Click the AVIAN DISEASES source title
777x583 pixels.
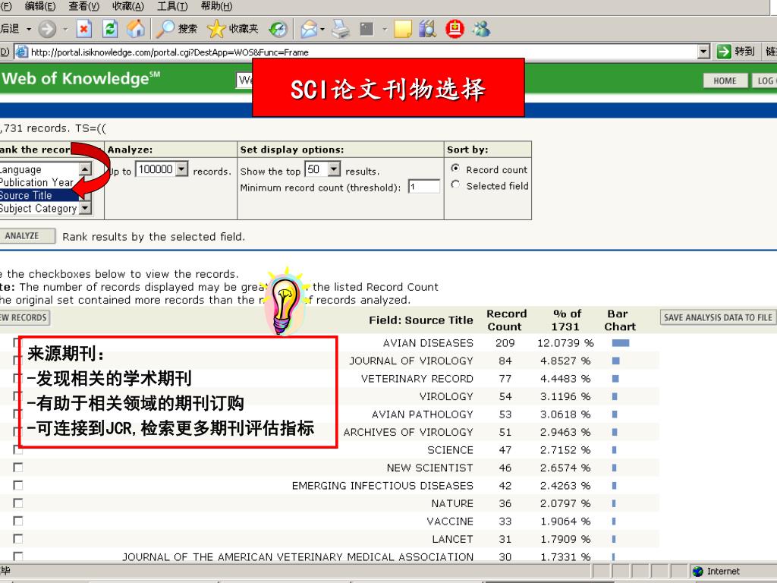click(428, 343)
